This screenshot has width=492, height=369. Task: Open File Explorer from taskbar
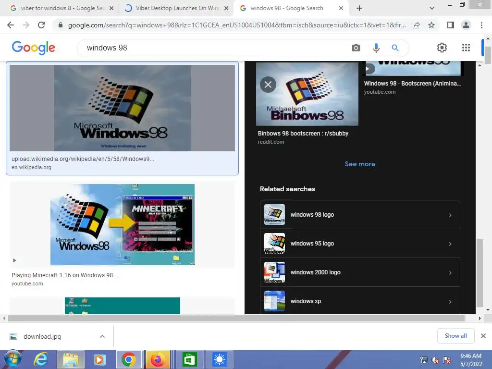tap(70, 359)
